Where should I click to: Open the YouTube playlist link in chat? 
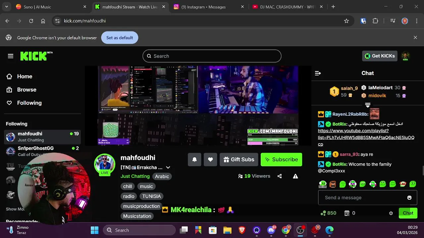(x=366, y=138)
